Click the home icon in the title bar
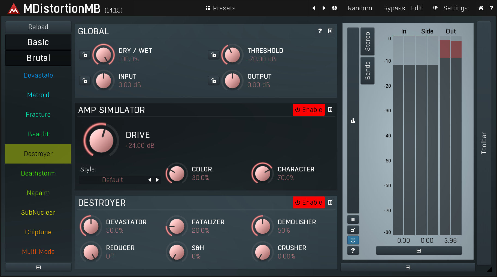 point(481,8)
